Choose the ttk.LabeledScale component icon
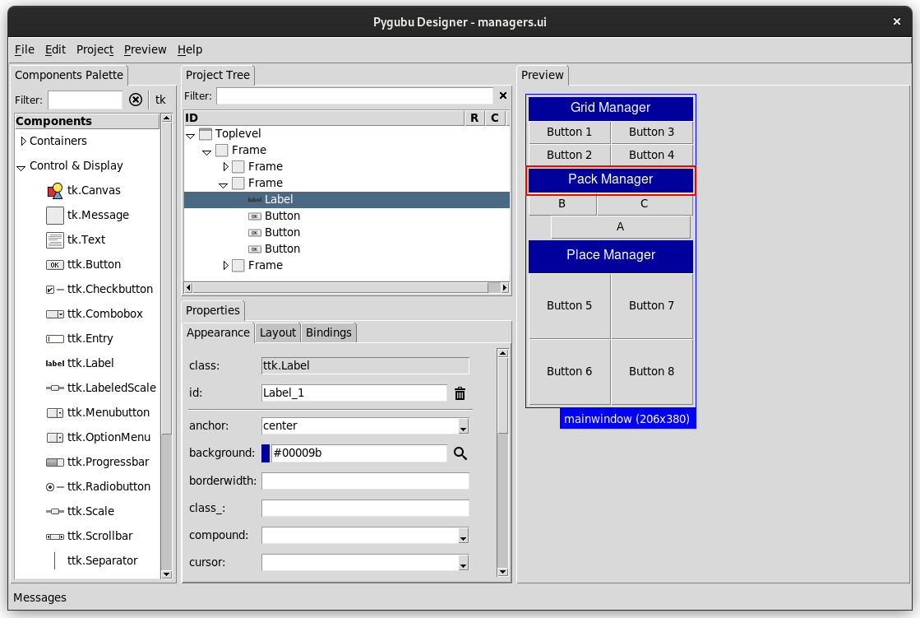 coord(54,388)
